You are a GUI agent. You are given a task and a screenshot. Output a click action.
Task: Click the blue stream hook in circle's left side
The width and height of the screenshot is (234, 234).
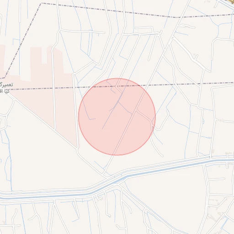91,119
